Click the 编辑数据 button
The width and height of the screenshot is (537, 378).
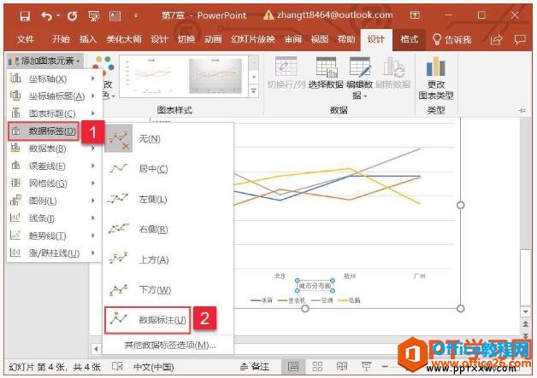(x=359, y=78)
